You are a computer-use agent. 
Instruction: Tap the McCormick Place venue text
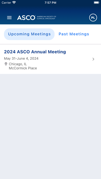[x=23, y=68]
